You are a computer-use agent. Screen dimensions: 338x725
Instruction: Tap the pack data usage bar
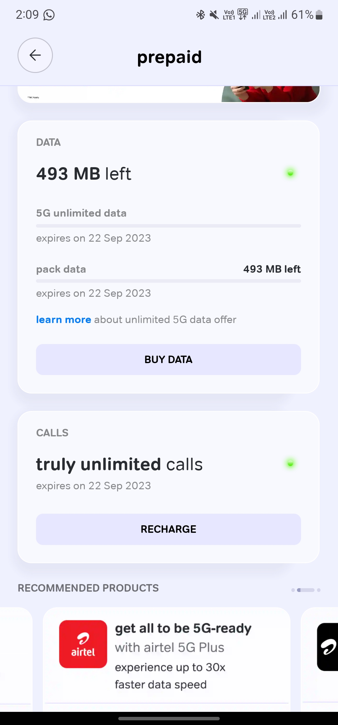coord(168,281)
